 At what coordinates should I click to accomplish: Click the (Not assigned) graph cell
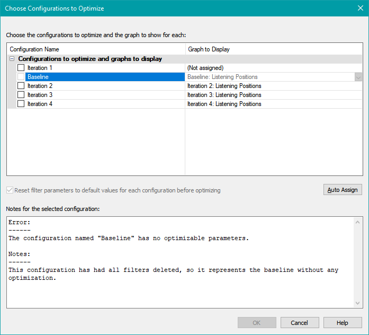(274, 68)
